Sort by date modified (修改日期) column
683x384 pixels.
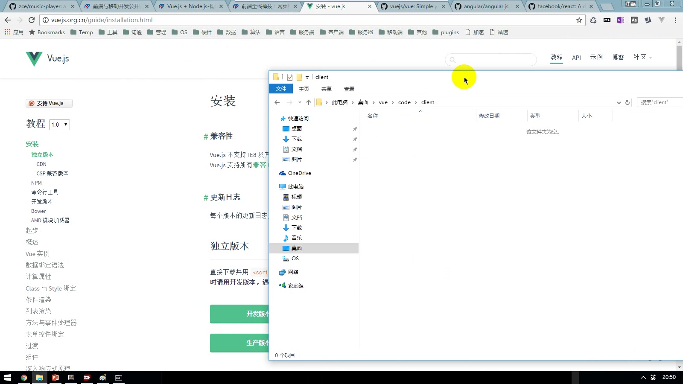489,116
